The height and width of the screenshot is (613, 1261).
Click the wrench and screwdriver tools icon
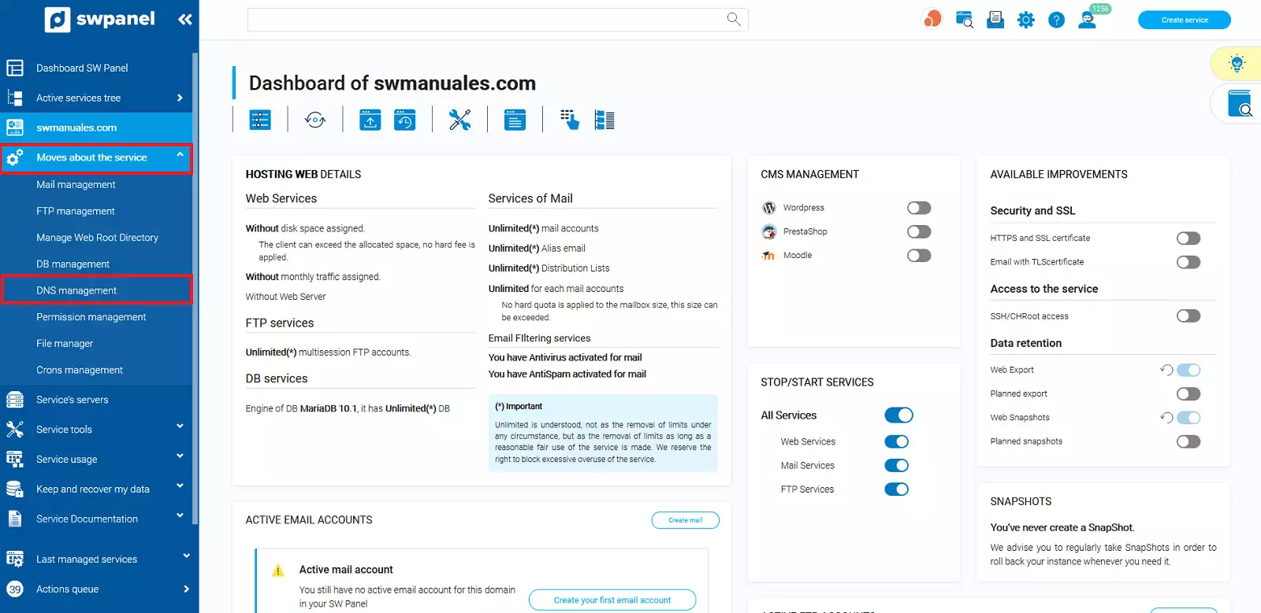point(459,120)
